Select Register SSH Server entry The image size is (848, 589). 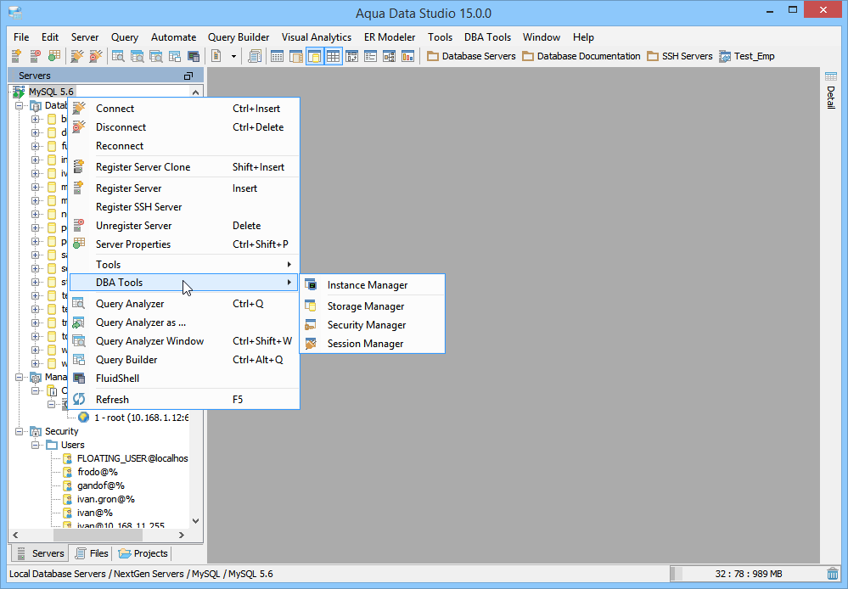(x=184, y=206)
